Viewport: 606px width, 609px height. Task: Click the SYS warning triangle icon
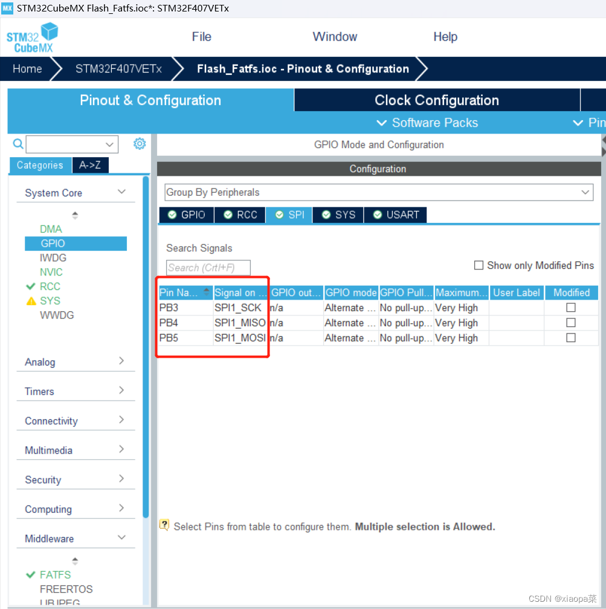31,301
